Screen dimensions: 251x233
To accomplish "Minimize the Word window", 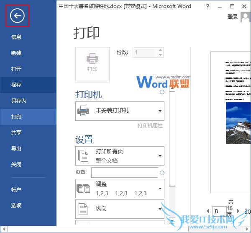I will pos(220,7).
